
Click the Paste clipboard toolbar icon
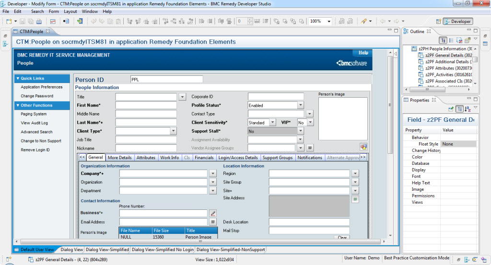118,21
